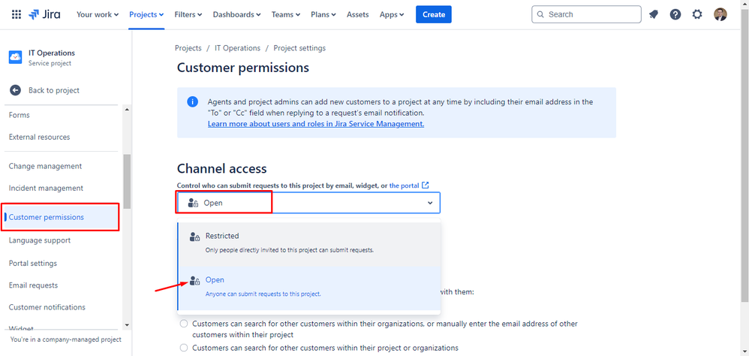Open the notifications bell
The width and height of the screenshot is (749, 356).
pyautogui.click(x=653, y=14)
